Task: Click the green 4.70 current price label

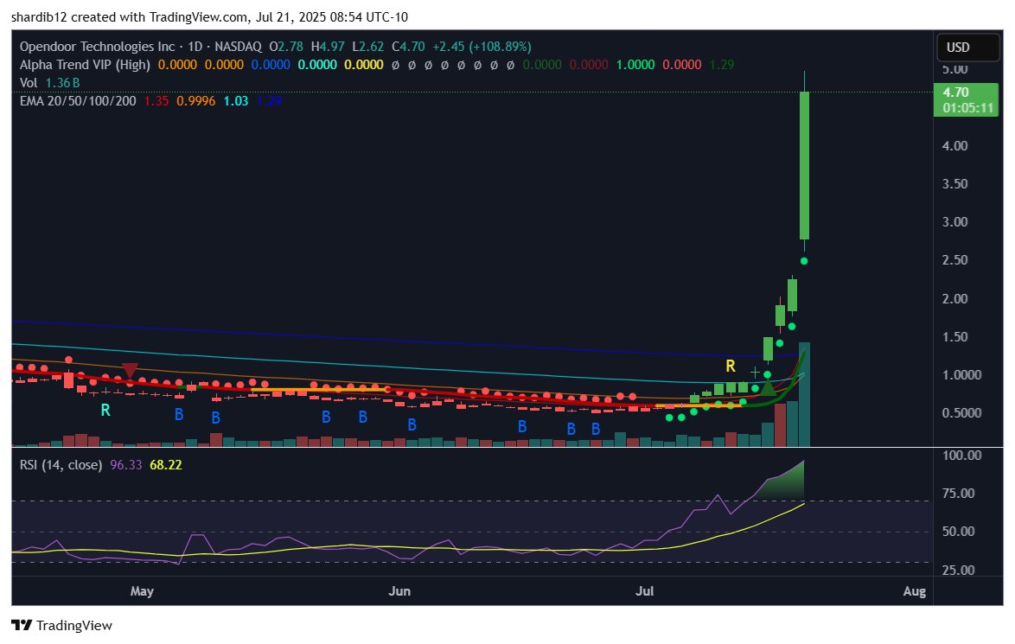Action: click(965, 99)
